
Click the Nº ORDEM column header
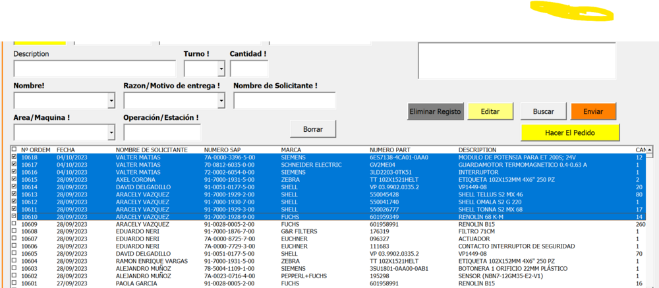click(x=36, y=150)
